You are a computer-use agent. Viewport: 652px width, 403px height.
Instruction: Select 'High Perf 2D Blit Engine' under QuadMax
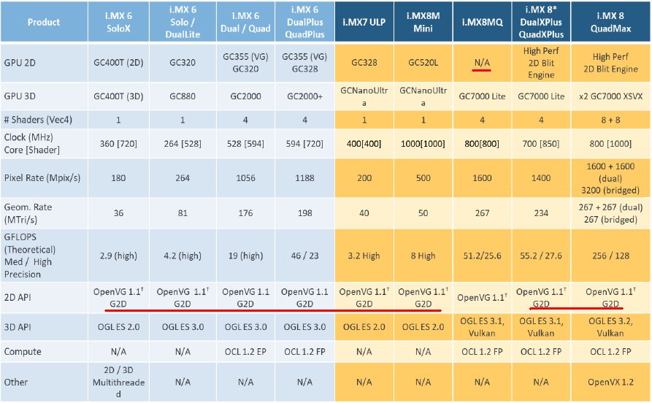tap(610, 63)
